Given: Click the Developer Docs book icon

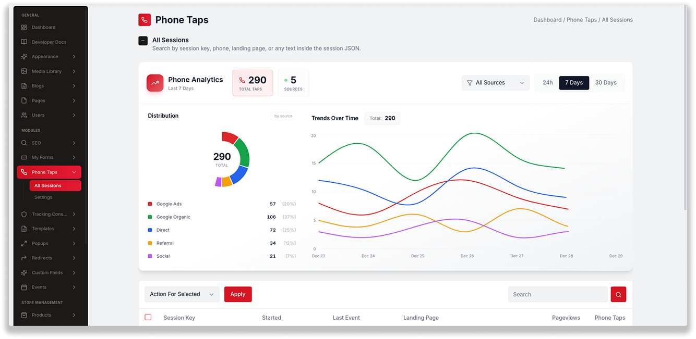Looking at the screenshot, I should [x=24, y=42].
